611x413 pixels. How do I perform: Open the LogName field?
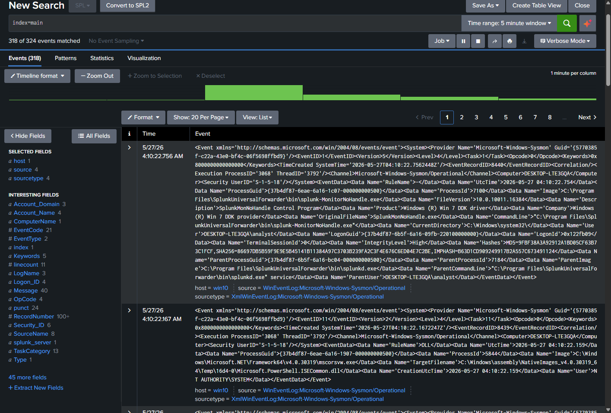pos(26,273)
